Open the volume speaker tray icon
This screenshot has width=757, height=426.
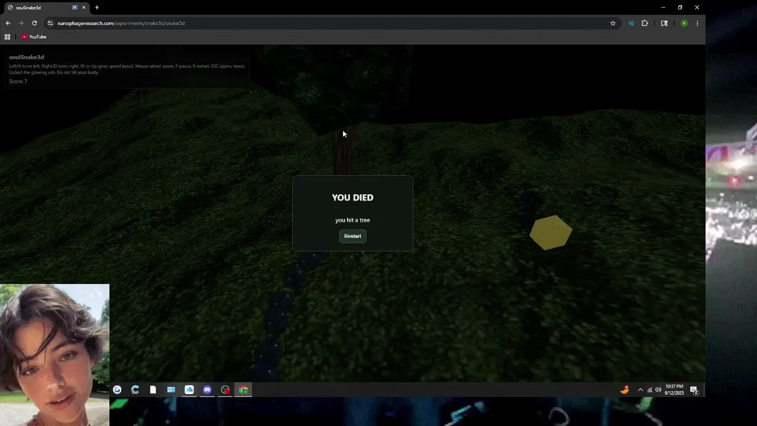coord(658,390)
